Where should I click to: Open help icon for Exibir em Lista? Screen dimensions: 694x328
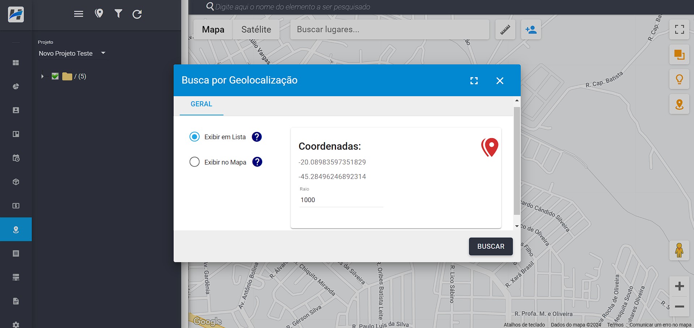[x=257, y=137]
